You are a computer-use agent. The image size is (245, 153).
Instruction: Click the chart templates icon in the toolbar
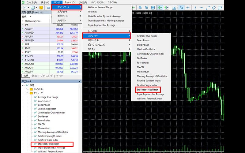click(x=33, y=8)
